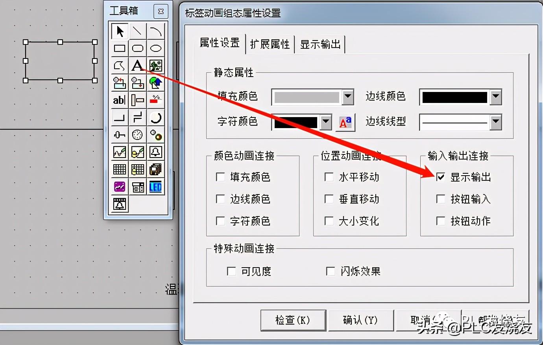Image resolution: width=543 pixels, height=345 pixels.
Task: Open the 边线颜色 dropdown arrow
Action: point(496,97)
